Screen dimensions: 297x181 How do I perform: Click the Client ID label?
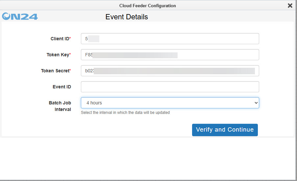(61, 39)
